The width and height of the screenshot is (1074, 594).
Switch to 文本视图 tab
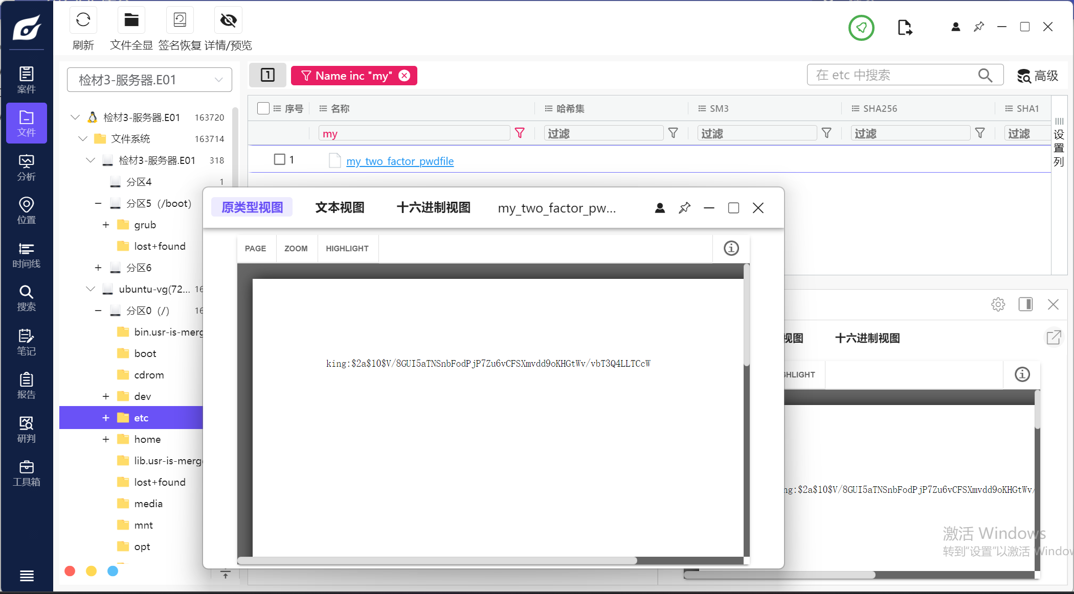click(x=340, y=207)
